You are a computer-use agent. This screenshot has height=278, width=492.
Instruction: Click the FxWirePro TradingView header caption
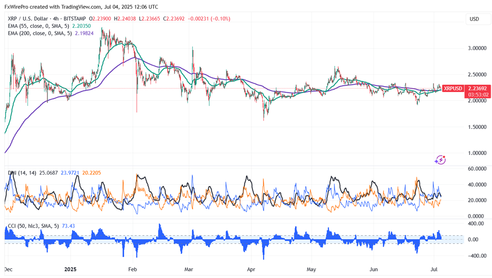coord(81,7)
